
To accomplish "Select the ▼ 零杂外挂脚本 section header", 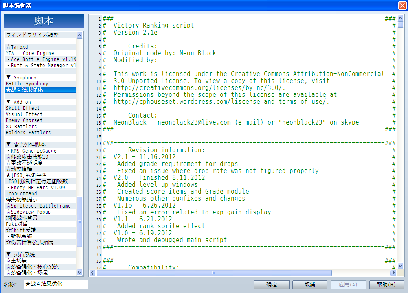I will (x=41, y=144).
